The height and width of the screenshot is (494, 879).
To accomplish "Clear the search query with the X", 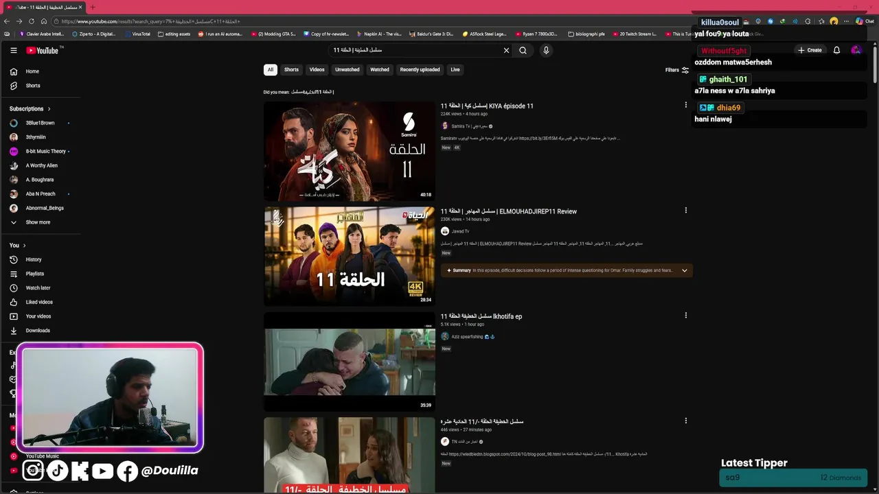I will point(507,50).
